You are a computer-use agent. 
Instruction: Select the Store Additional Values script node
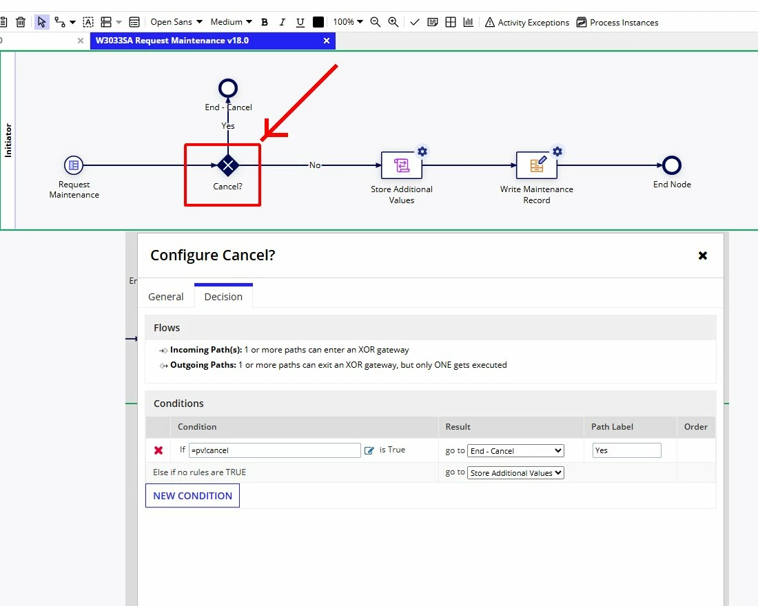pyautogui.click(x=401, y=165)
